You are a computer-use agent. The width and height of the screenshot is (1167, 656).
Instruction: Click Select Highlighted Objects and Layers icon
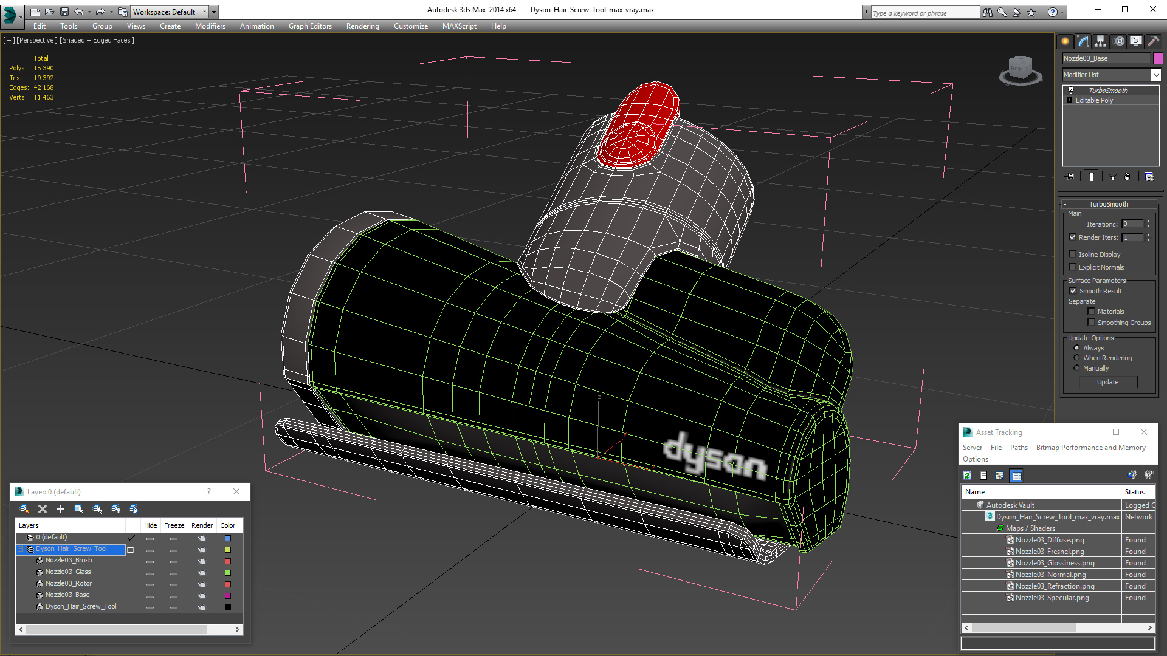coord(78,509)
